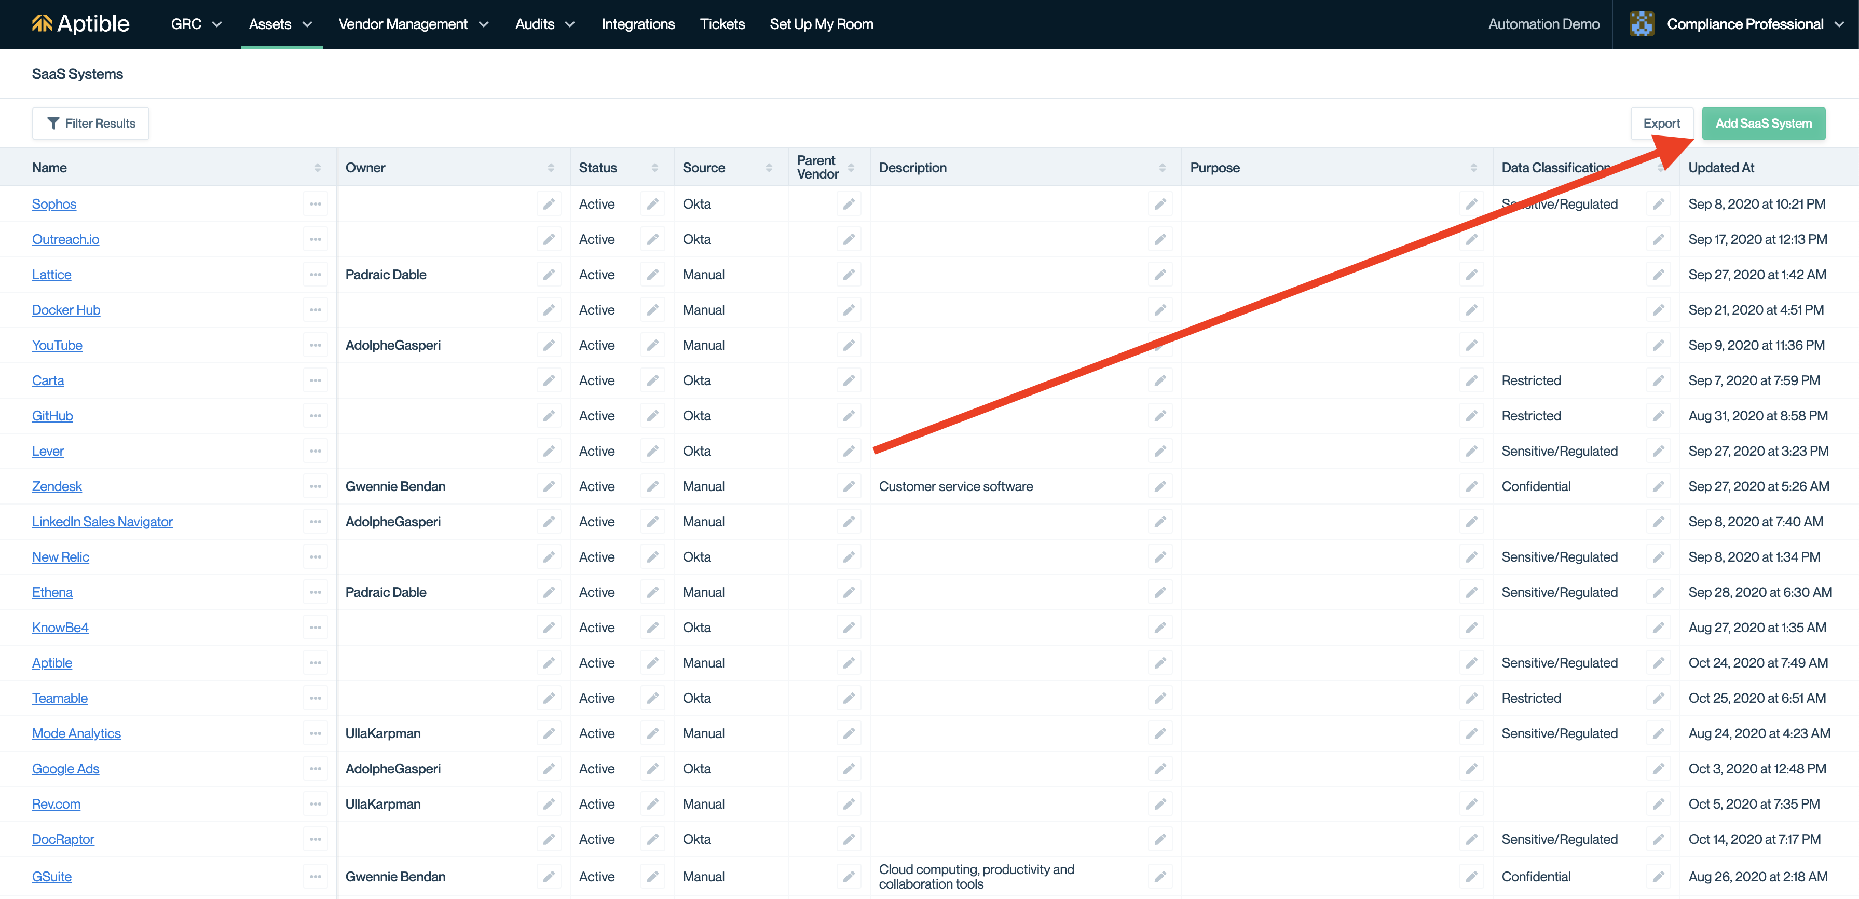1859x899 pixels.
Task: Sort the table by the Name column
Action: pyautogui.click(x=318, y=167)
